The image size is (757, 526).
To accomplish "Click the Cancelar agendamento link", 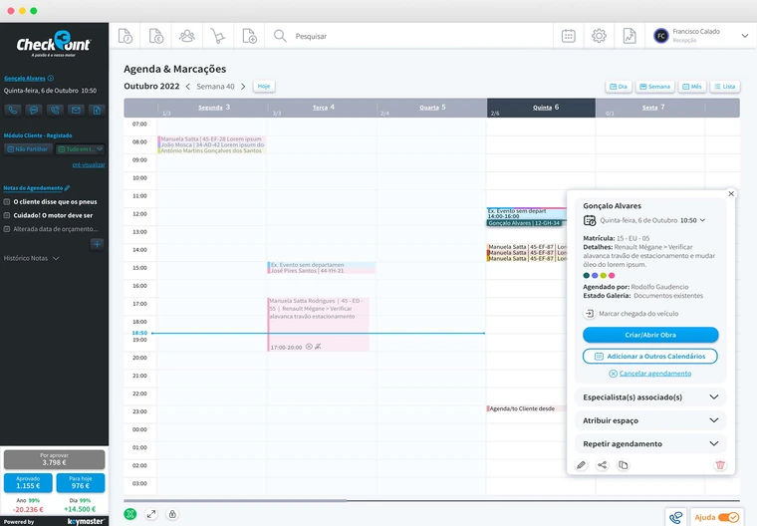I will (x=650, y=373).
